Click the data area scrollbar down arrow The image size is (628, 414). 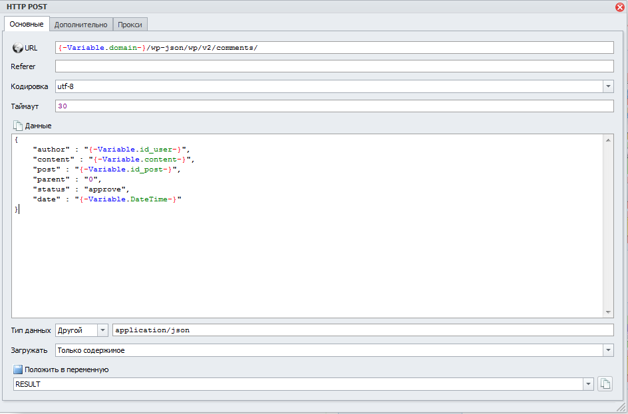[x=608, y=312]
